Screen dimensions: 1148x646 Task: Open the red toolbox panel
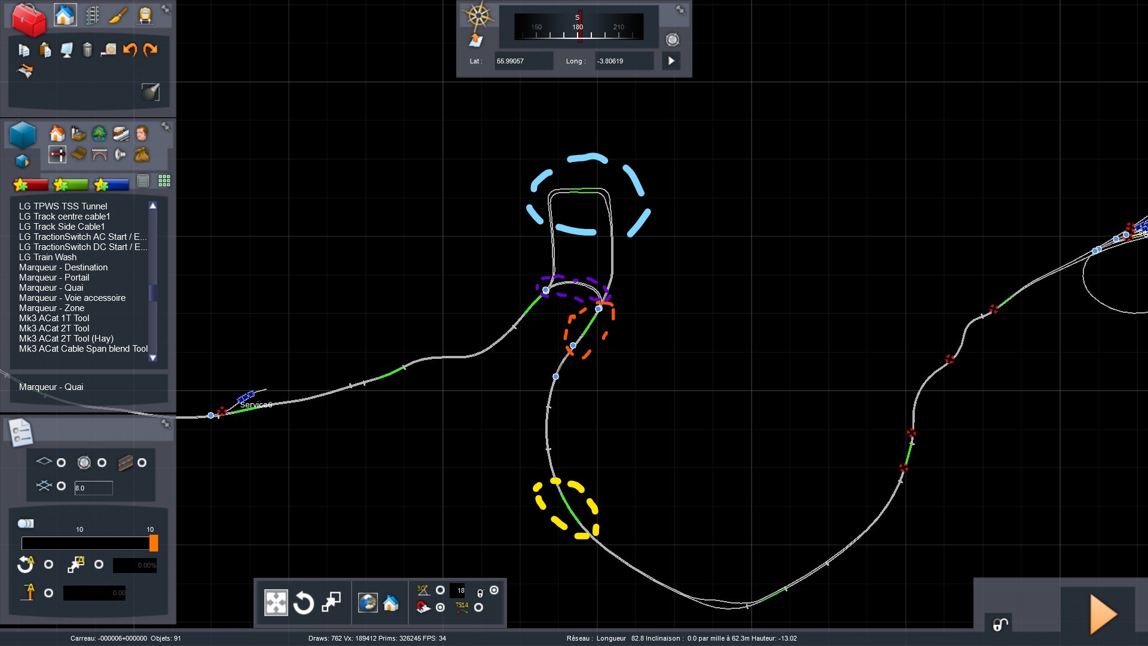tap(28, 19)
